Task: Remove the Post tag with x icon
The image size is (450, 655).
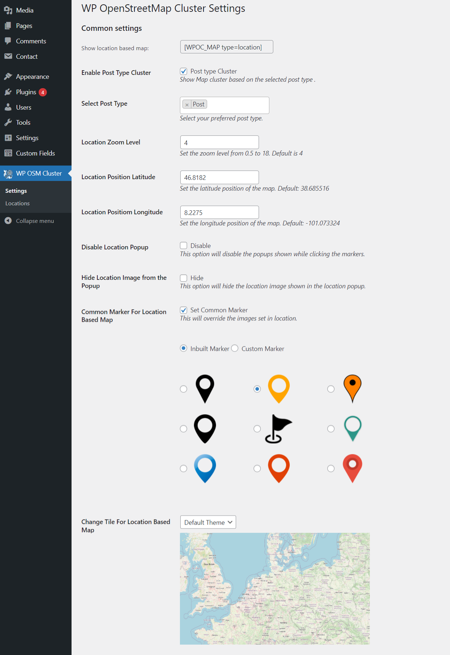Action: pos(187,105)
